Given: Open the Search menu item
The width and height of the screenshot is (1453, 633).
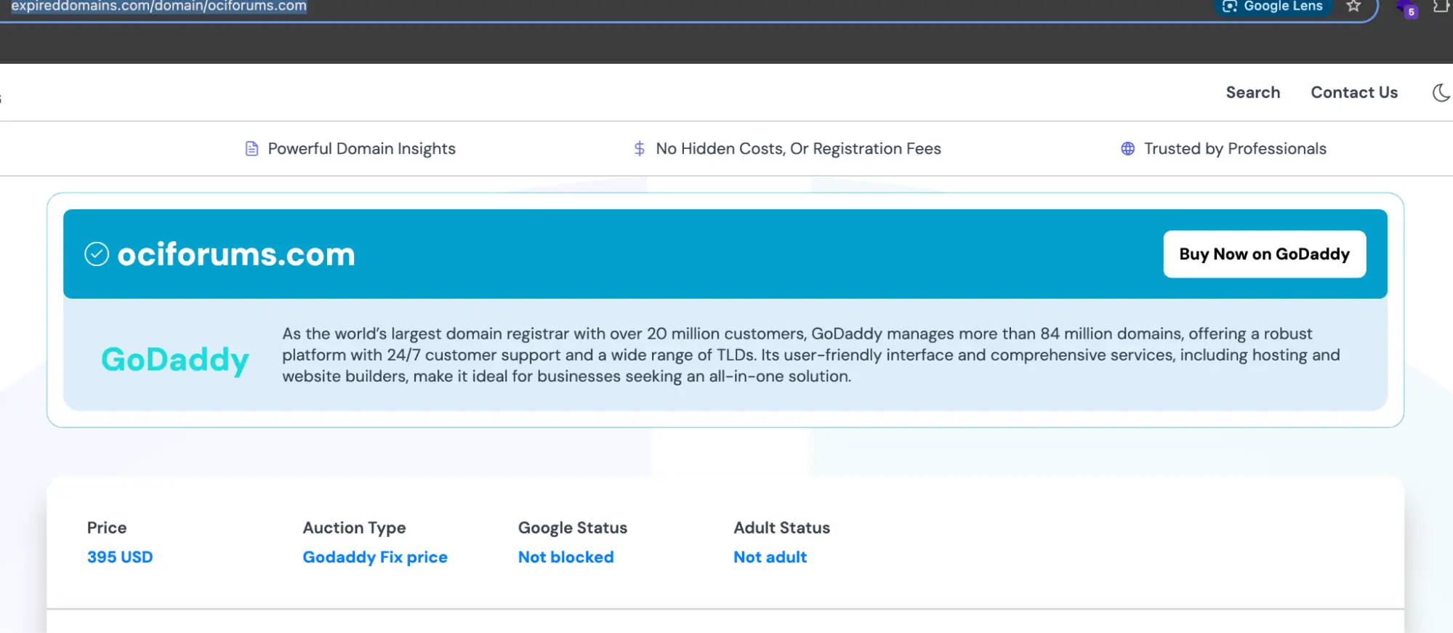Looking at the screenshot, I should click(1252, 92).
